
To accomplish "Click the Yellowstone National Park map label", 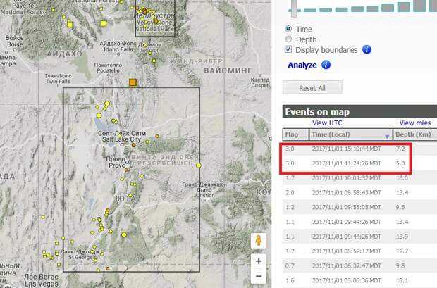I will 155,23.
